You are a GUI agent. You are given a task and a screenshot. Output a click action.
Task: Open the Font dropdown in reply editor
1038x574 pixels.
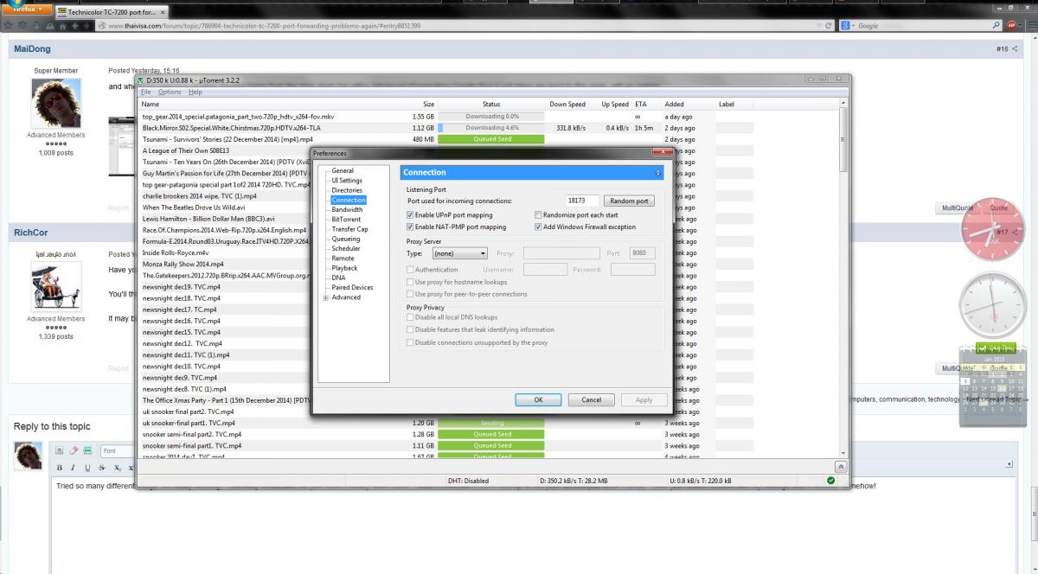[x=119, y=450]
